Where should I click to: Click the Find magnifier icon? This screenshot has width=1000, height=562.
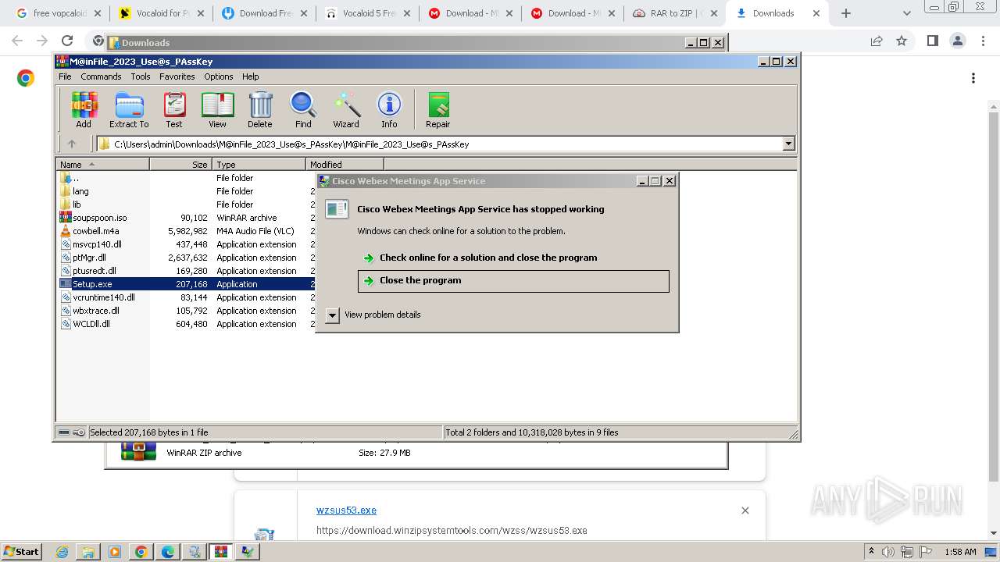click(303, 109)
